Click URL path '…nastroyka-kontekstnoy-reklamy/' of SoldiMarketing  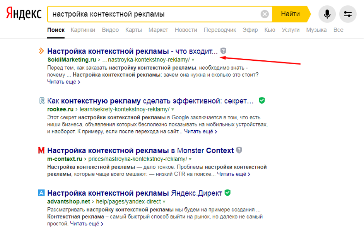pyautogui.click(x=146, y=60)
